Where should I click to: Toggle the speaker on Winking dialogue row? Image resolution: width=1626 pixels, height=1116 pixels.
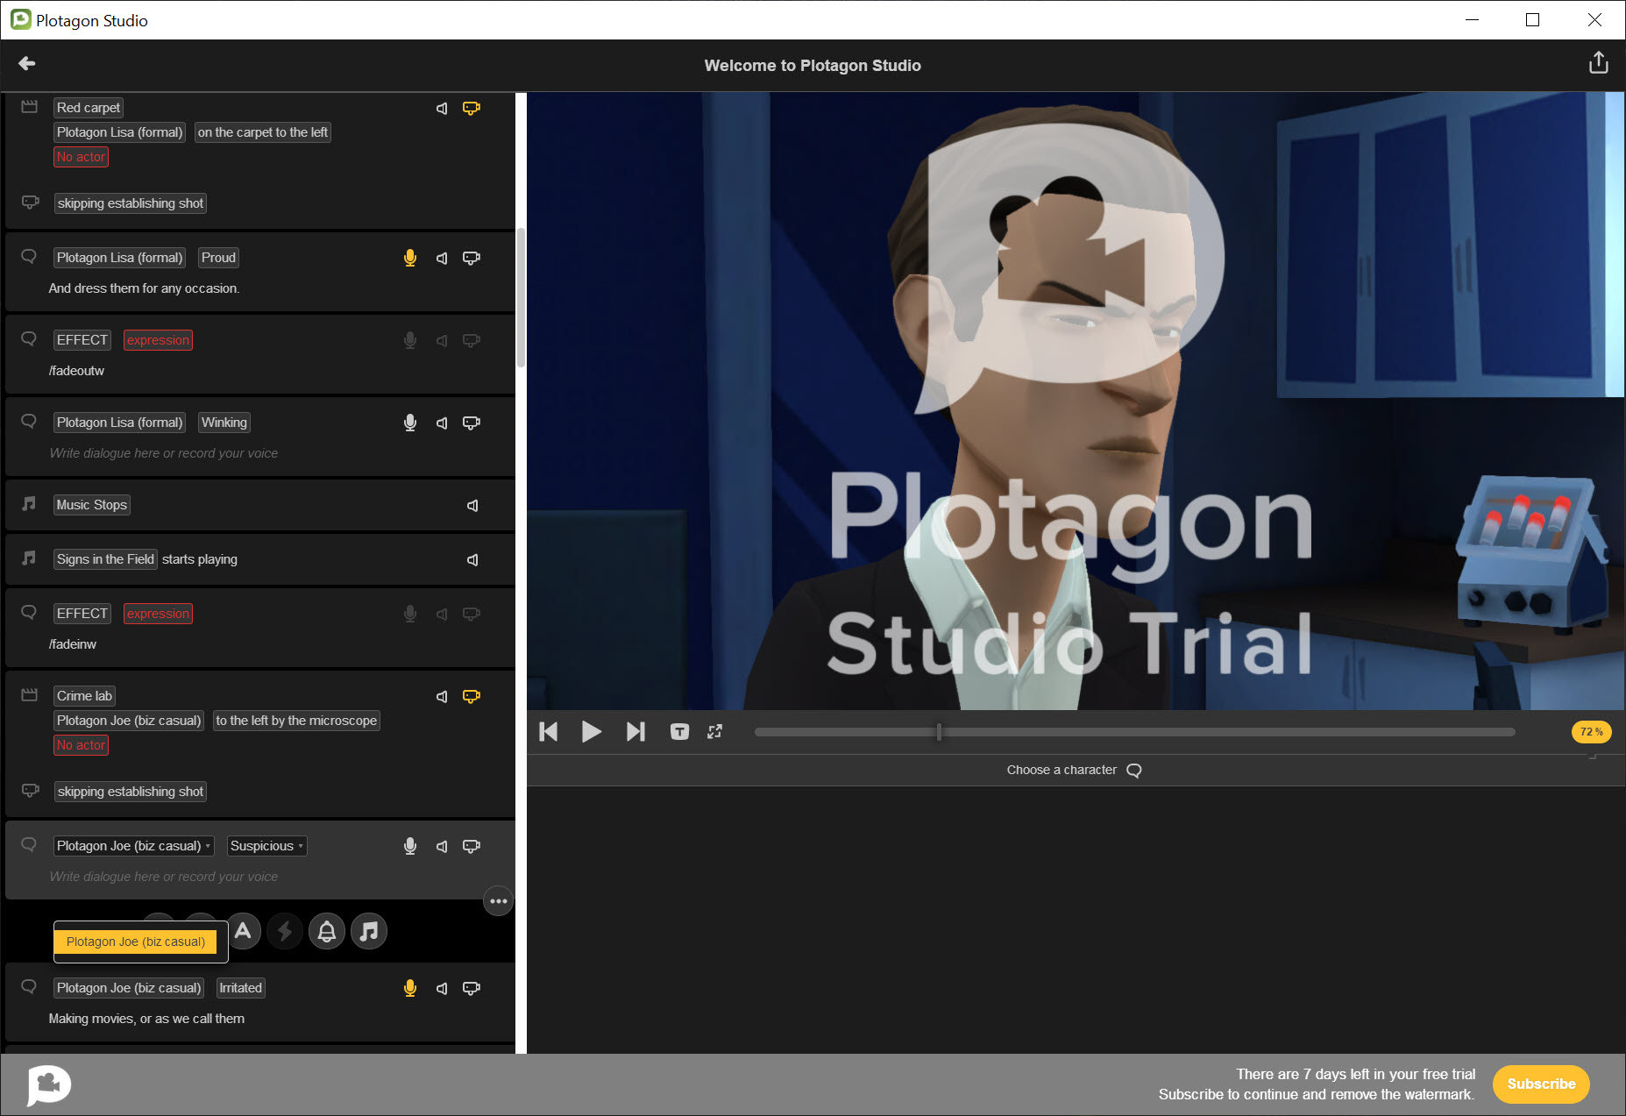pyautogui.click(x=442, y=423)
